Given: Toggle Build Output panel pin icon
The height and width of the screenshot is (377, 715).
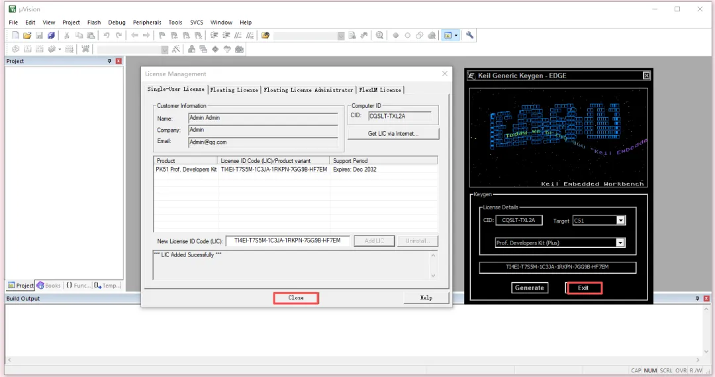Looking at the screenshot, I should pos(697,298).
